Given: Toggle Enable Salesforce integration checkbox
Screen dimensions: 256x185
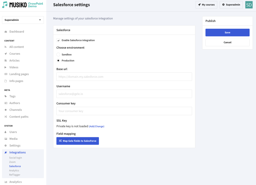Looking at the screenshot, I should (58, 40).
